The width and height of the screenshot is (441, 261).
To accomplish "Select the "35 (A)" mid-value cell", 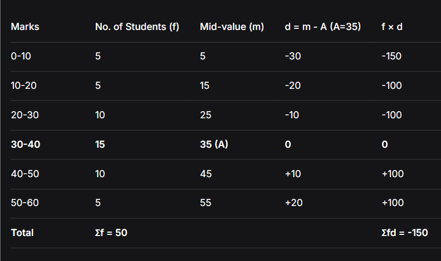I will [x=214, y=144].
